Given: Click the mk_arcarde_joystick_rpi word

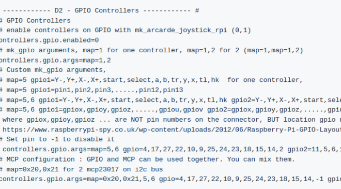Looking at the screenshot, I should coord(181,31).
